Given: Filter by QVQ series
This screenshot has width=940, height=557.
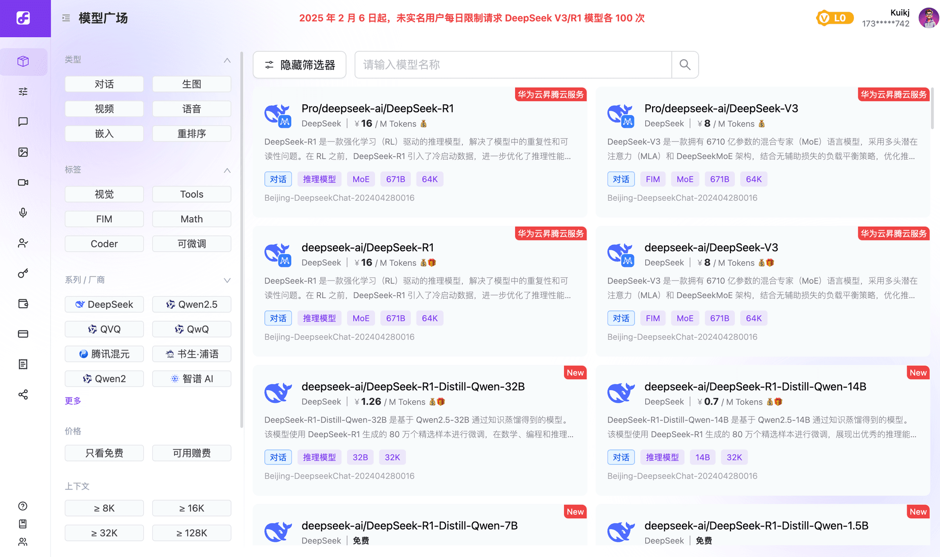Looking at the screenshot, I should tap(104, 329).
